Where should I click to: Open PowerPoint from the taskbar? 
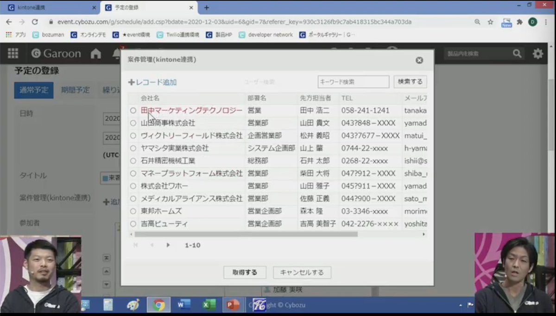coord(234,305)
